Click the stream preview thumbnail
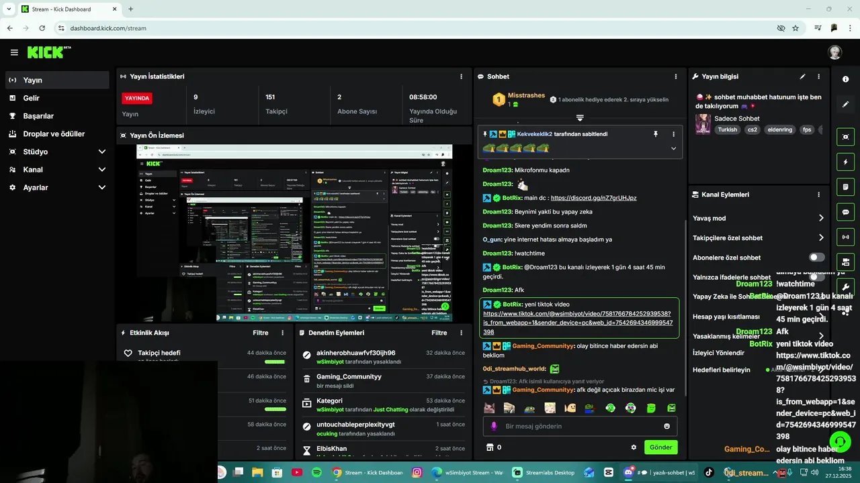Image resolution: width=860 pixels, height=483 pixels. (x=294, y=233)
